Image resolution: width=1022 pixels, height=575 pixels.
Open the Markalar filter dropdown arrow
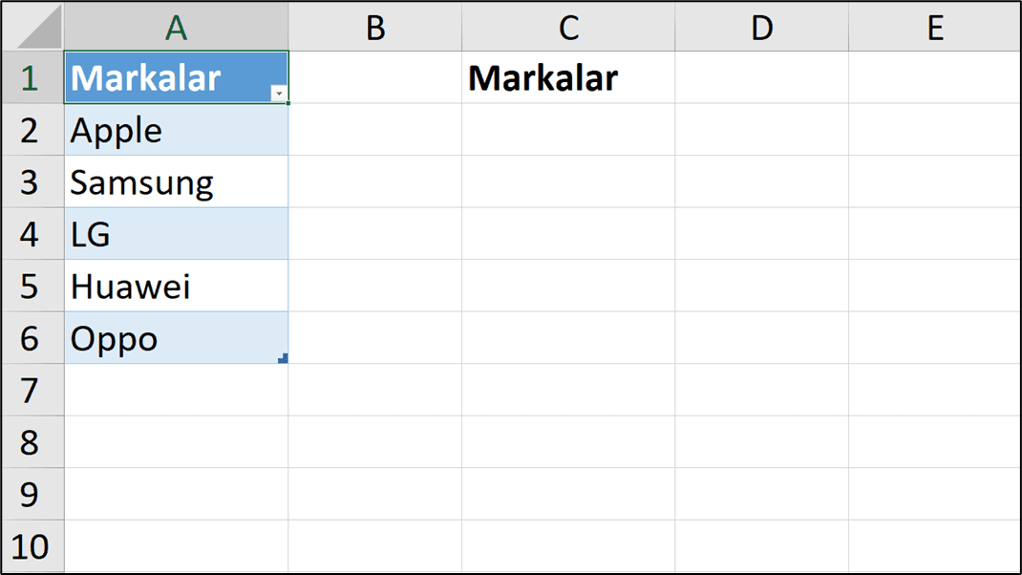[279, 94]
